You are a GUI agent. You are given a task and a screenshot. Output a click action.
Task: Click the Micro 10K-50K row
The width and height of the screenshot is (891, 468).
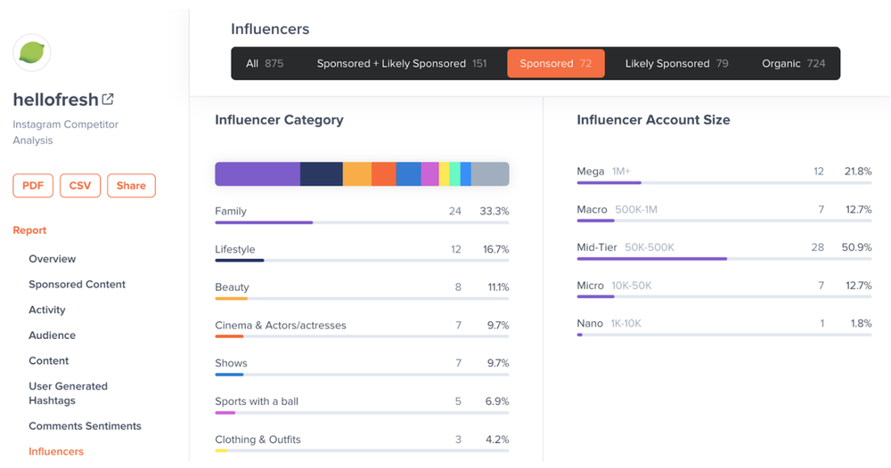(723, 289)
